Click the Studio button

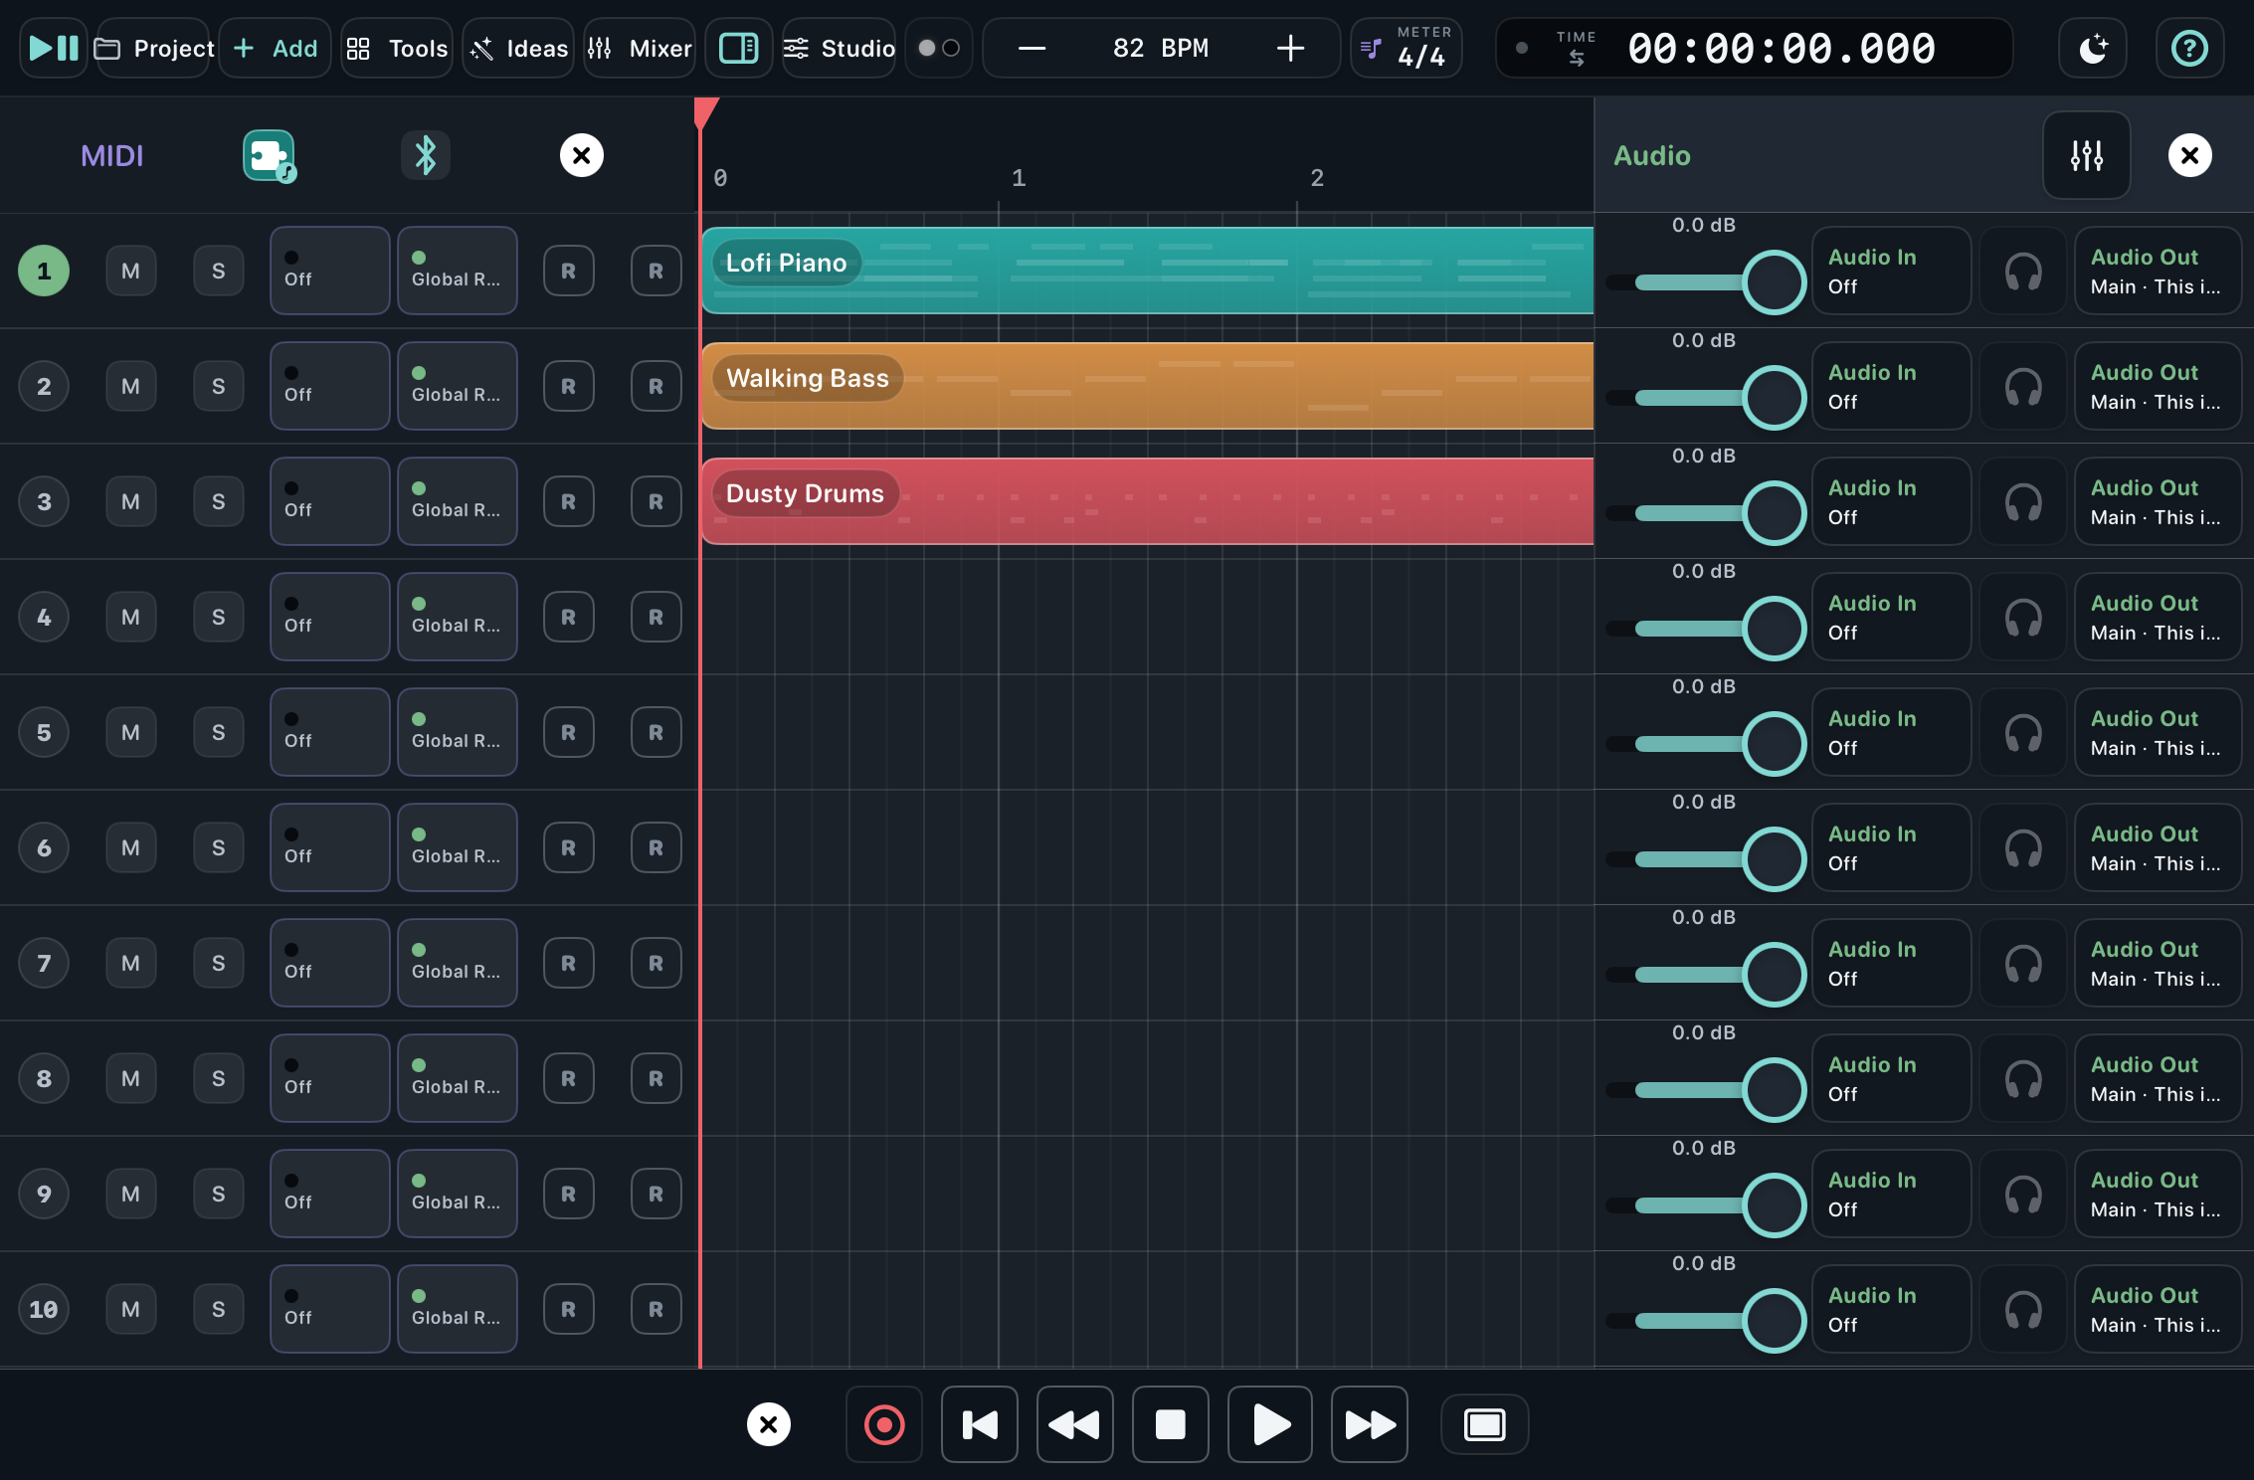(x=839, y=48)
